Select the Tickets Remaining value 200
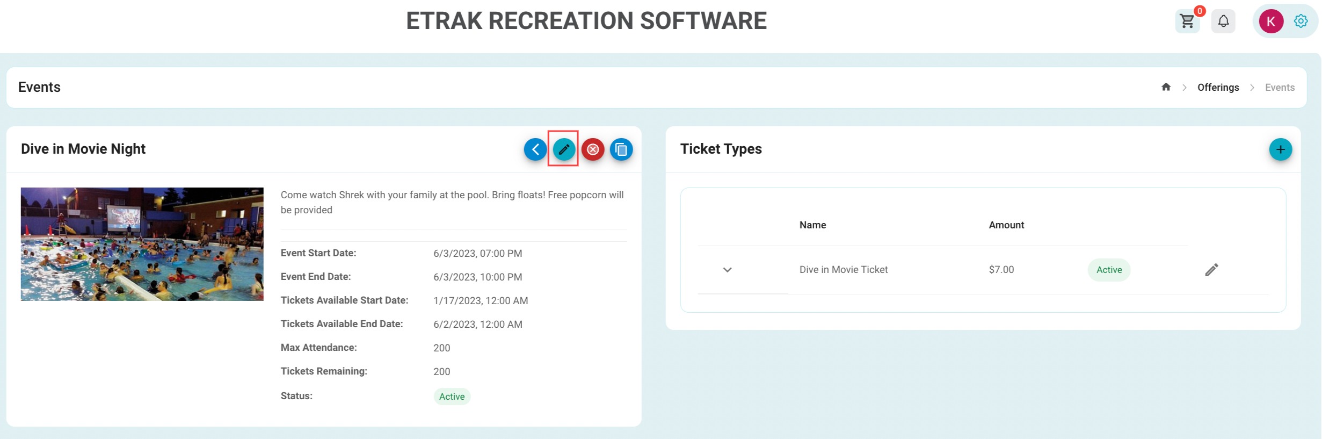 tap(441, 371)
